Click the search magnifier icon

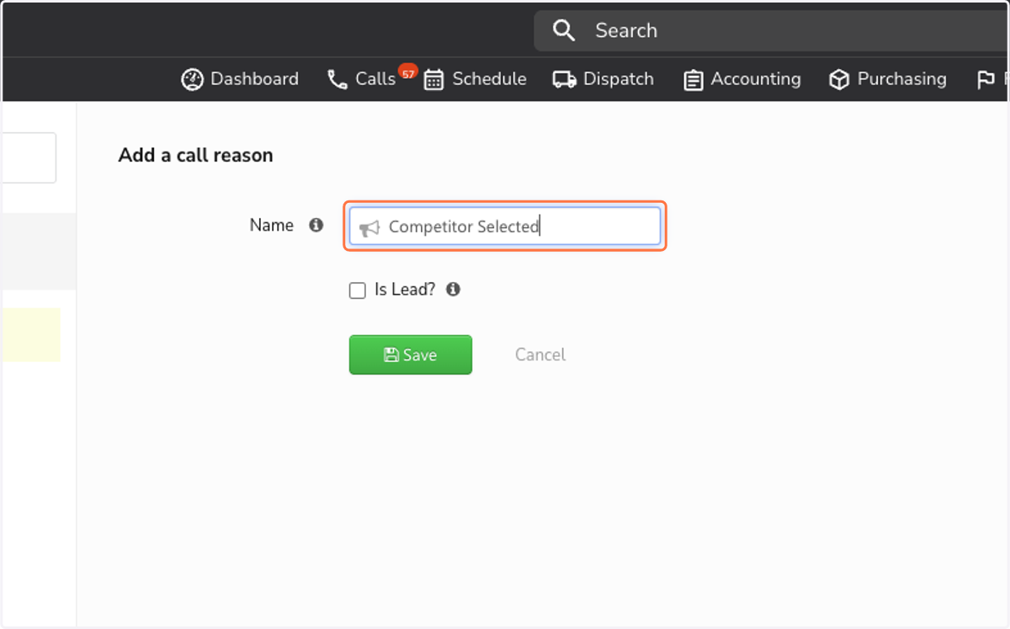coord(564,31)
